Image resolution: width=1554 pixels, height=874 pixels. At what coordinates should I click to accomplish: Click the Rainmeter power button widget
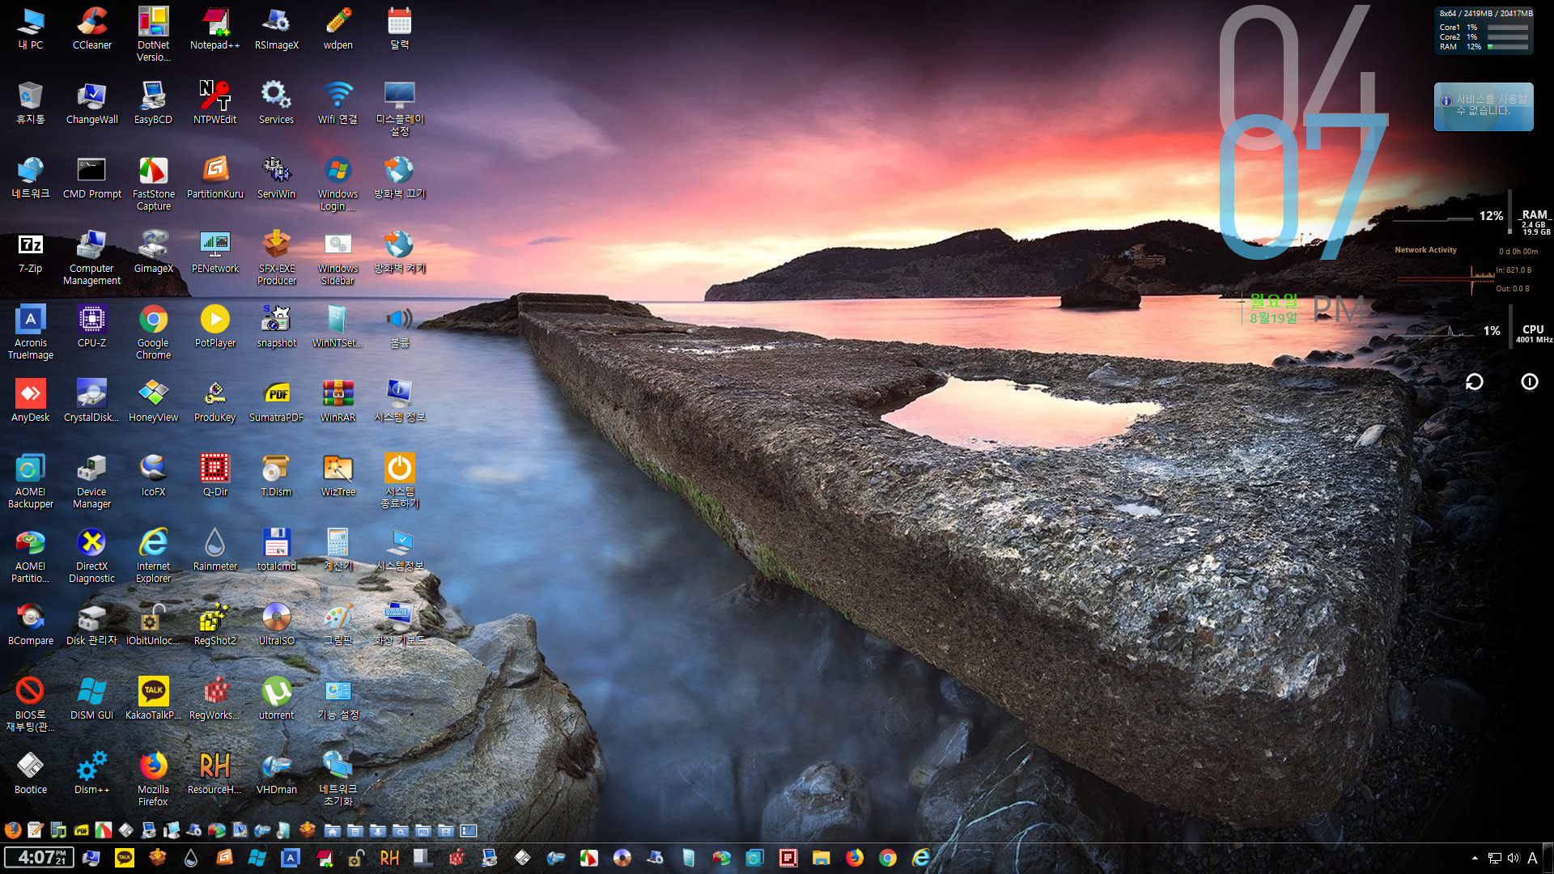[1530, 382]
